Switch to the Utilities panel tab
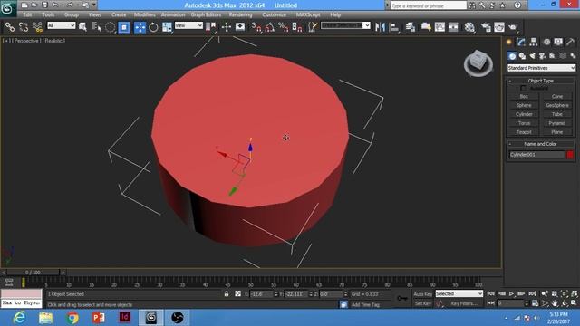580x326 pixels. 571,43
